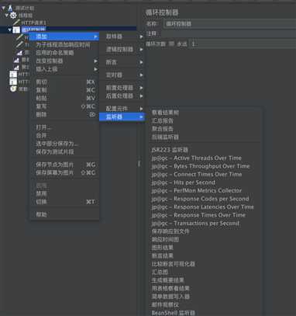296x316 pixels.
Task: Click the 名称 input field
Action: tap(229, 24)
